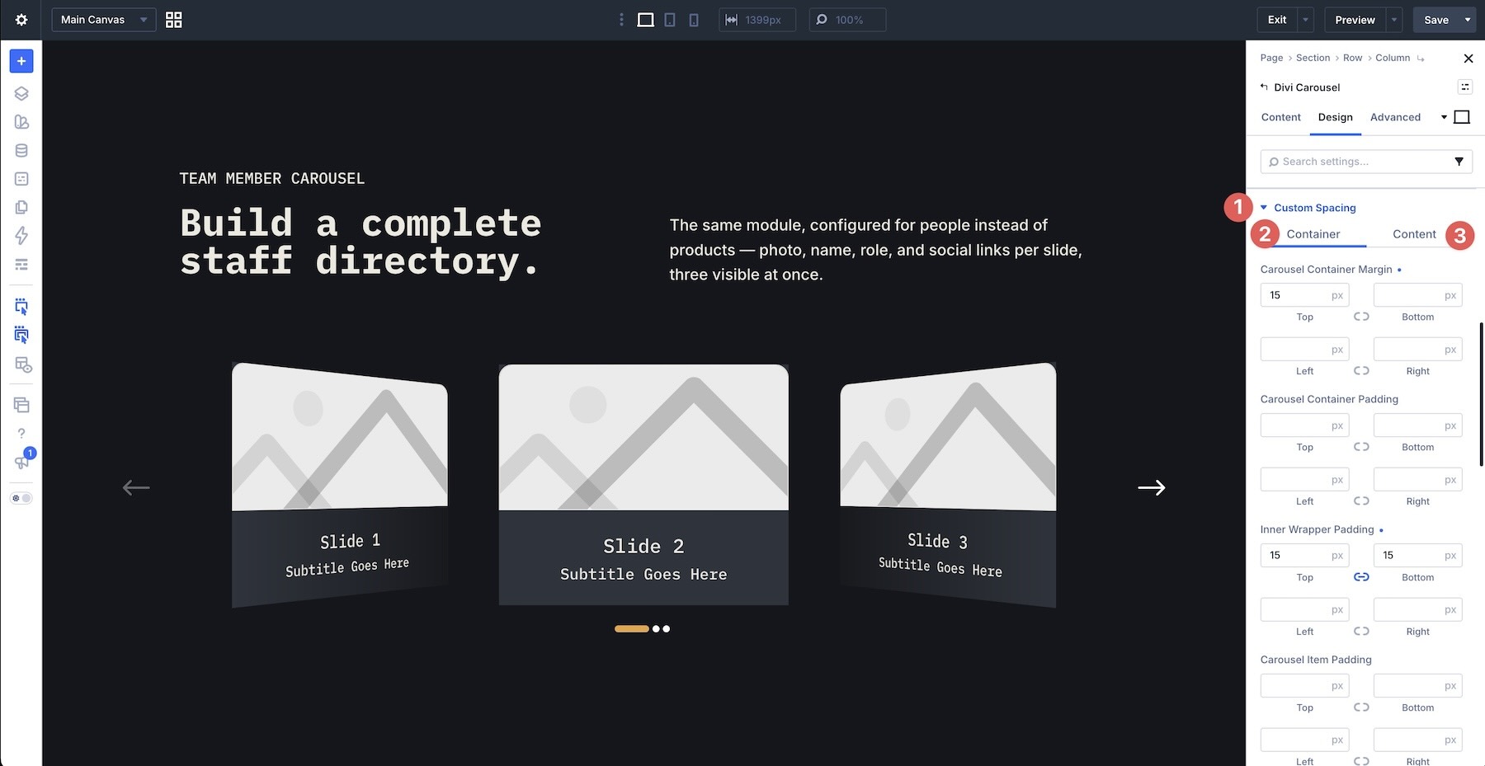Open the canvas grid view icon
This screenshot has width=1485, height=766.
point(173,20)
